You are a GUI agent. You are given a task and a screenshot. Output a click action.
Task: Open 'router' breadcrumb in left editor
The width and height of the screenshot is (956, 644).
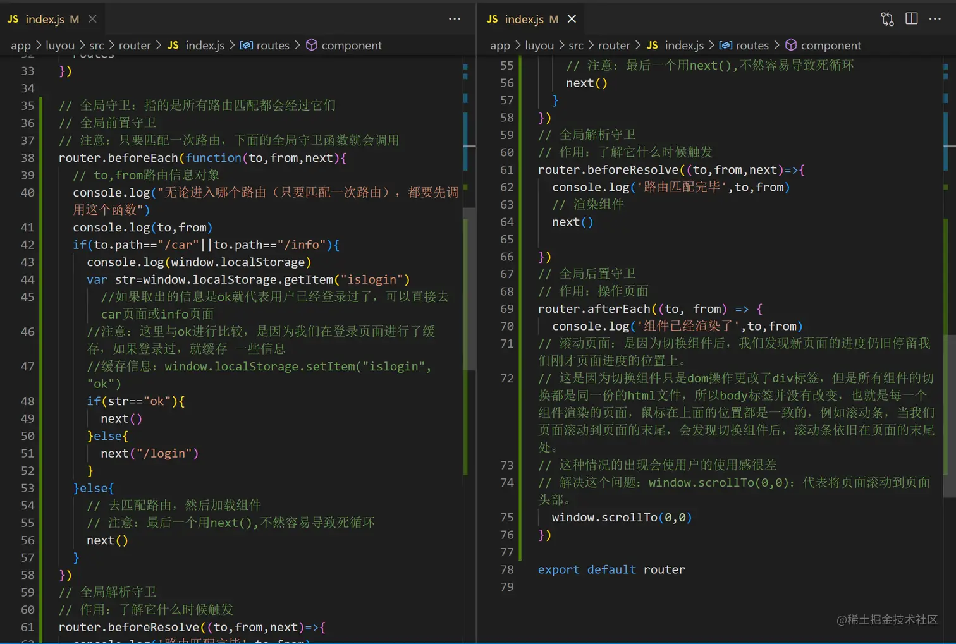[x=135, y=46]
